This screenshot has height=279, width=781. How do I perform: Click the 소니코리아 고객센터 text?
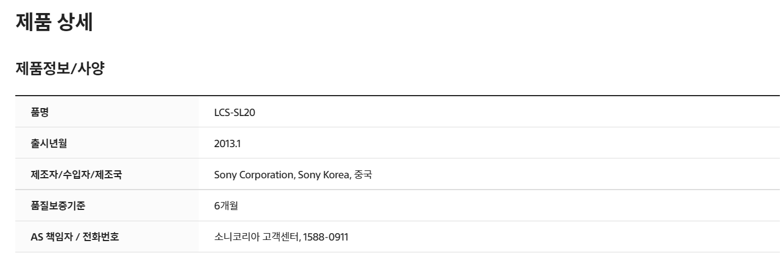256,237
